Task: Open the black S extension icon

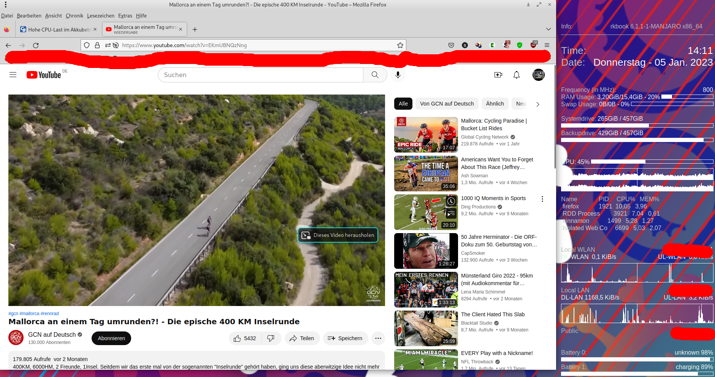Action: tap(465, 45)
